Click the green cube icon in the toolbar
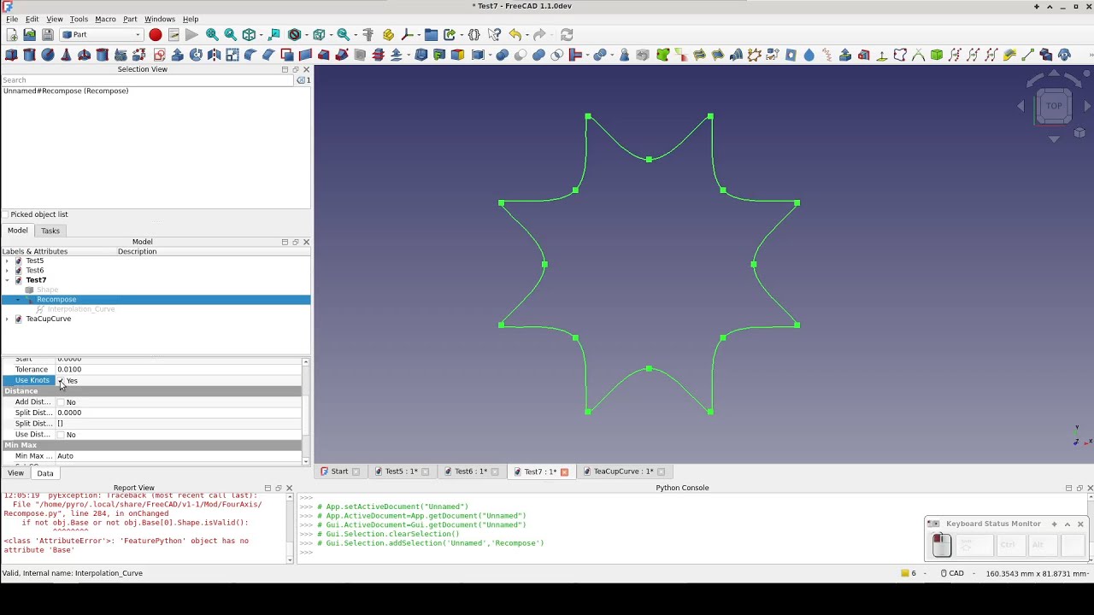This screenshot has width=1094, height=615. click(x=937, y=56)
